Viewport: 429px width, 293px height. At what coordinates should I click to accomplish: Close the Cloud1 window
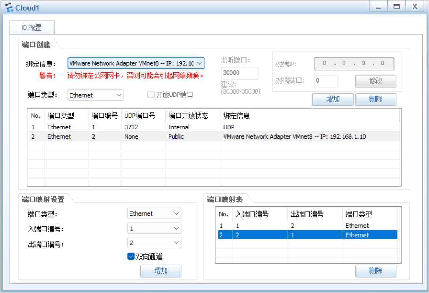click(415, 7)
